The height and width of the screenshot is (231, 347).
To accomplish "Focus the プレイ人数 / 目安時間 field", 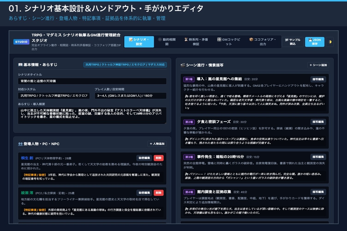I will pos(130,96).
